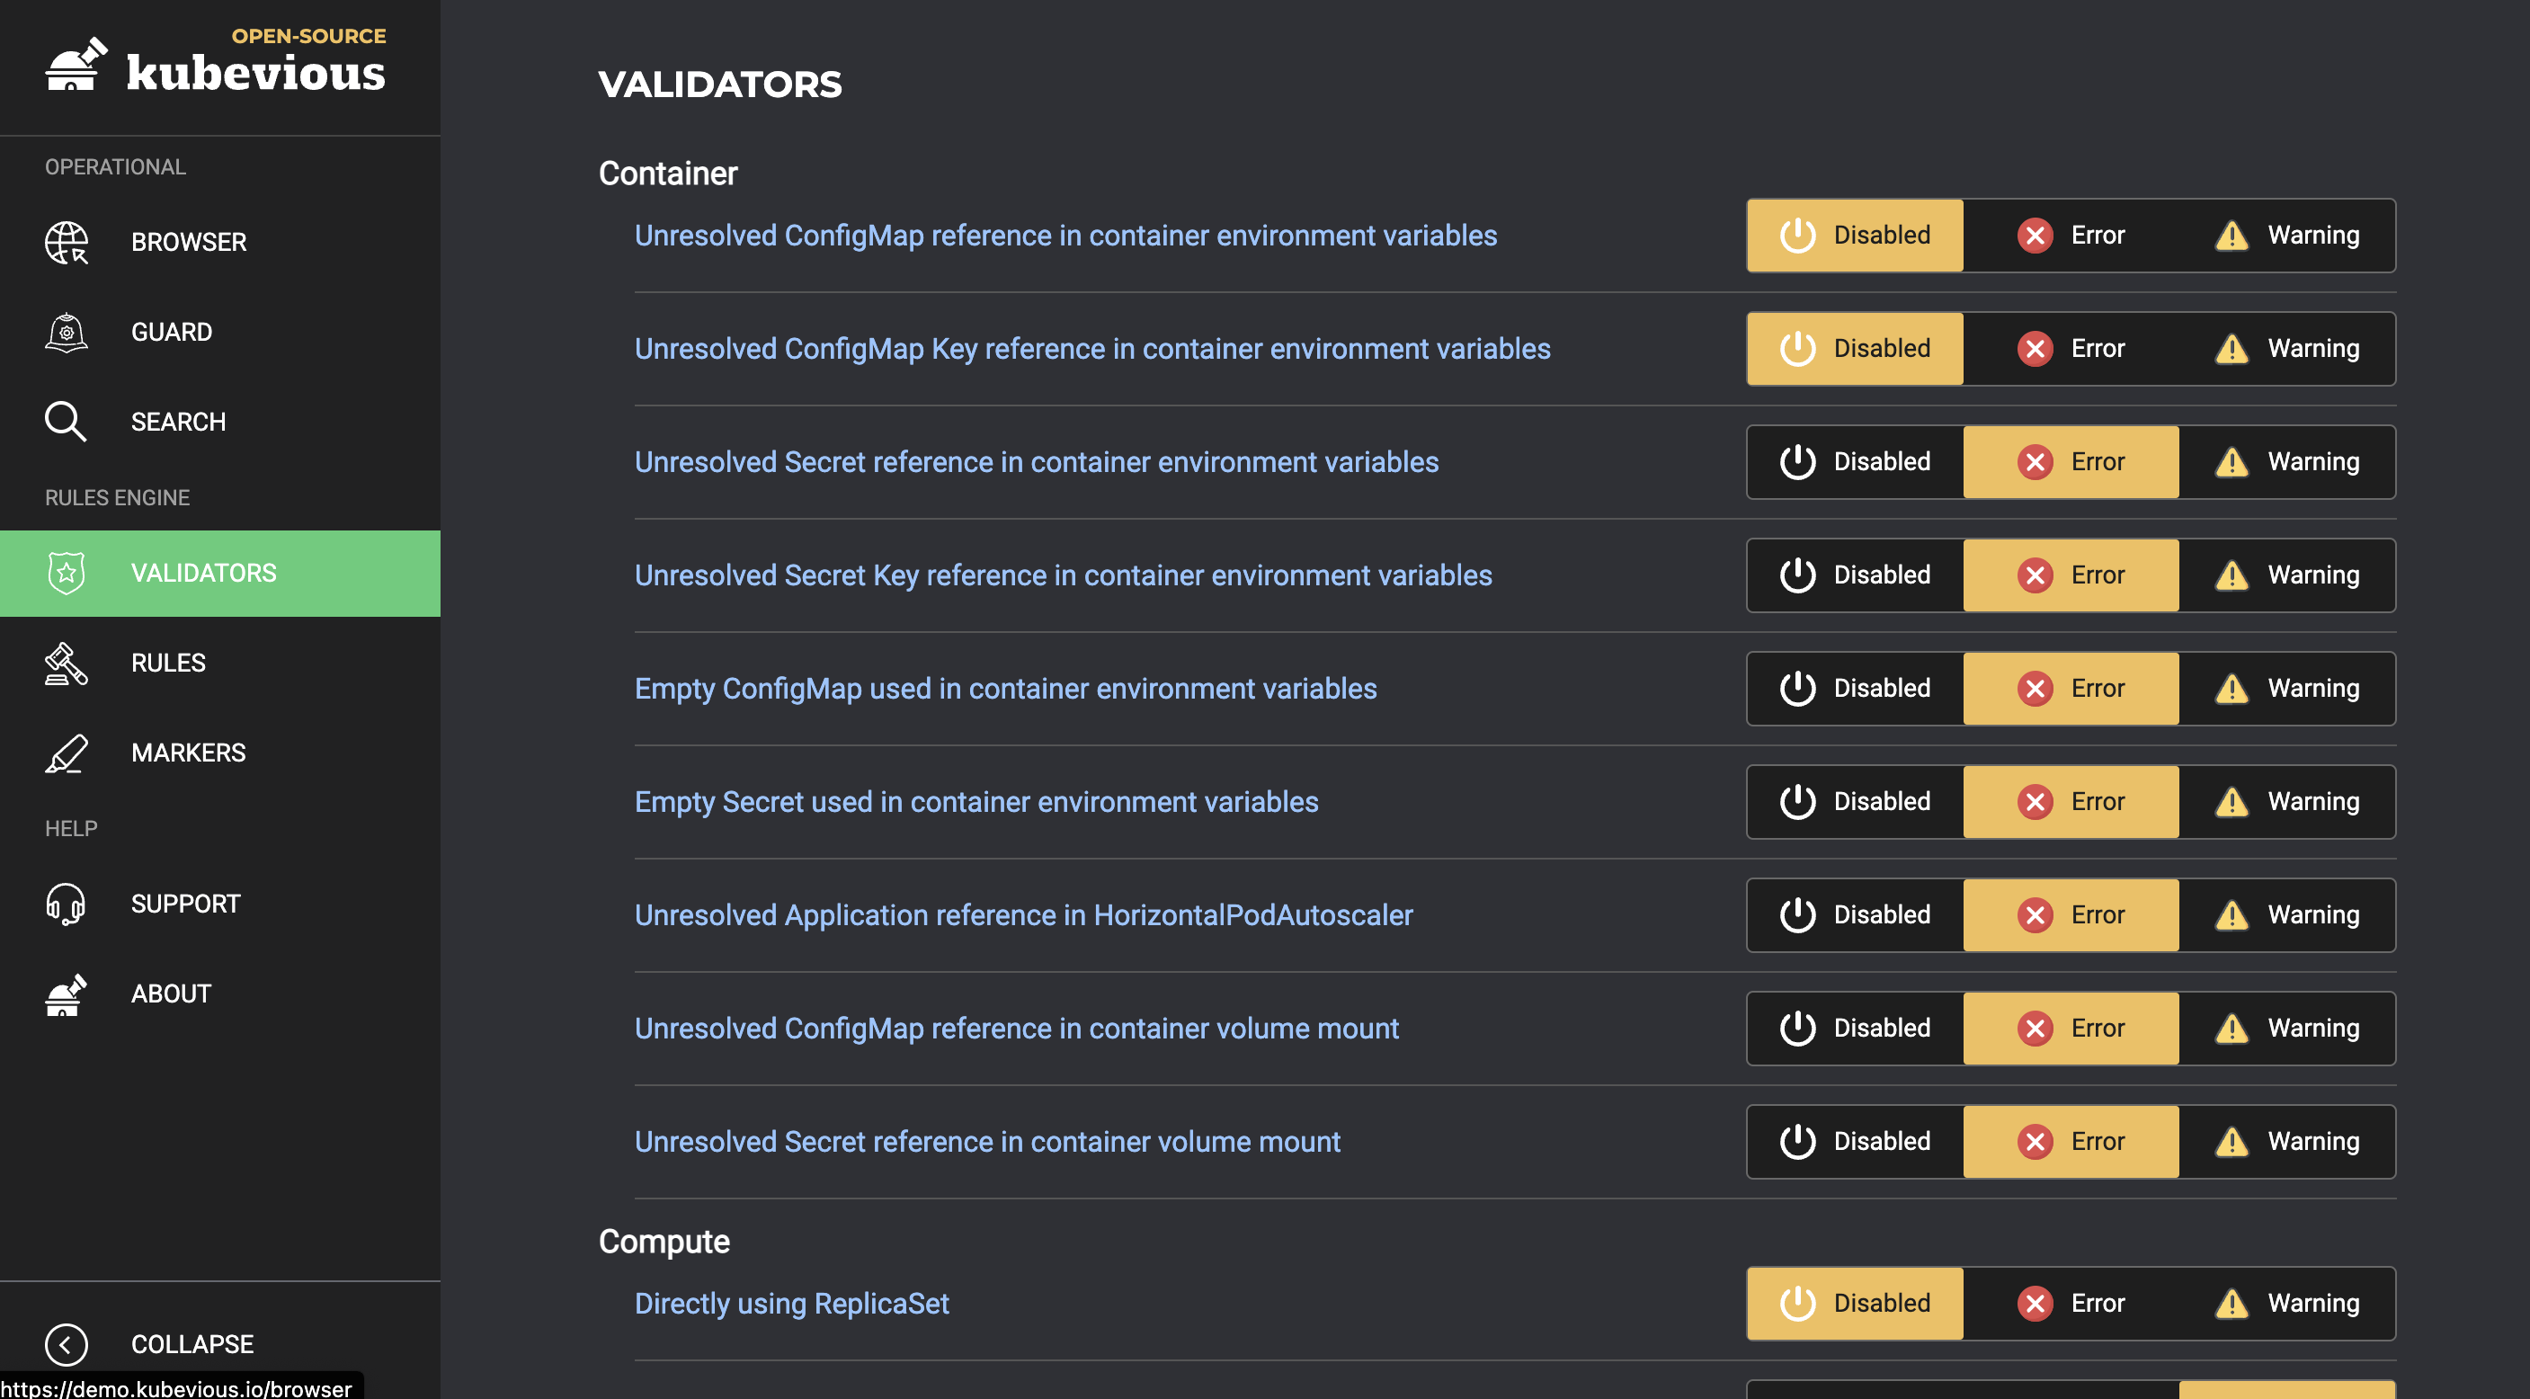
Task: Open Unresolved ConfigMap Key reference link
Action: (1092, 349)
